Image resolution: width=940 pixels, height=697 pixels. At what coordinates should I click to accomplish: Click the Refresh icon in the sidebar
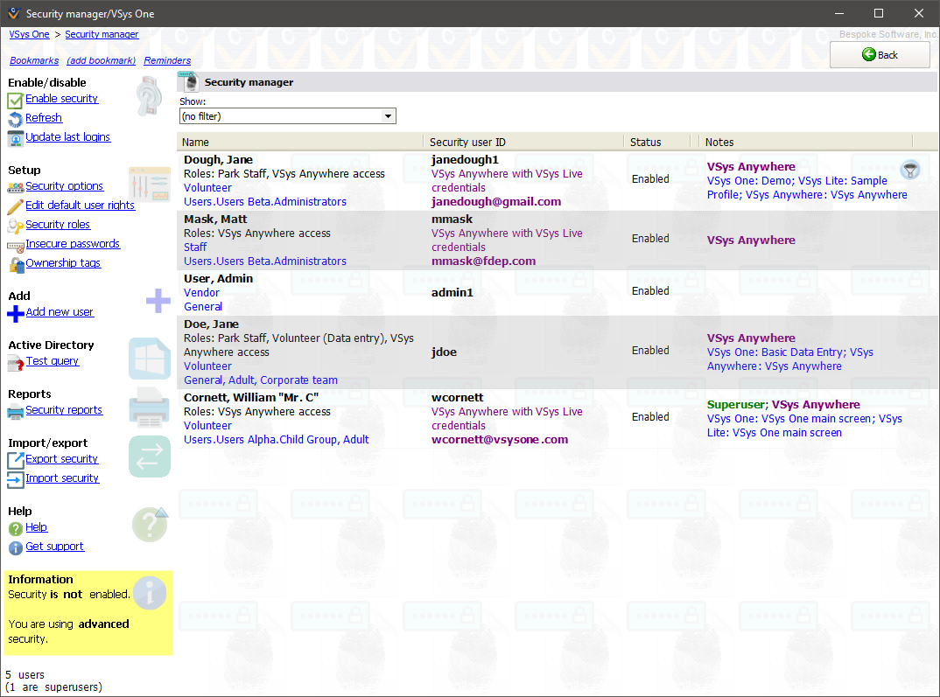15,119
